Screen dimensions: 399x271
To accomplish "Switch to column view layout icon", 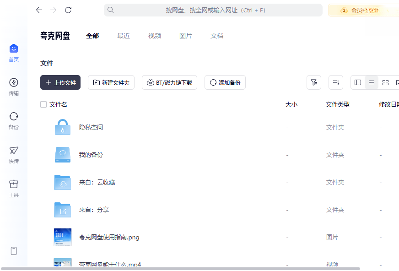I will click(358, 82).
